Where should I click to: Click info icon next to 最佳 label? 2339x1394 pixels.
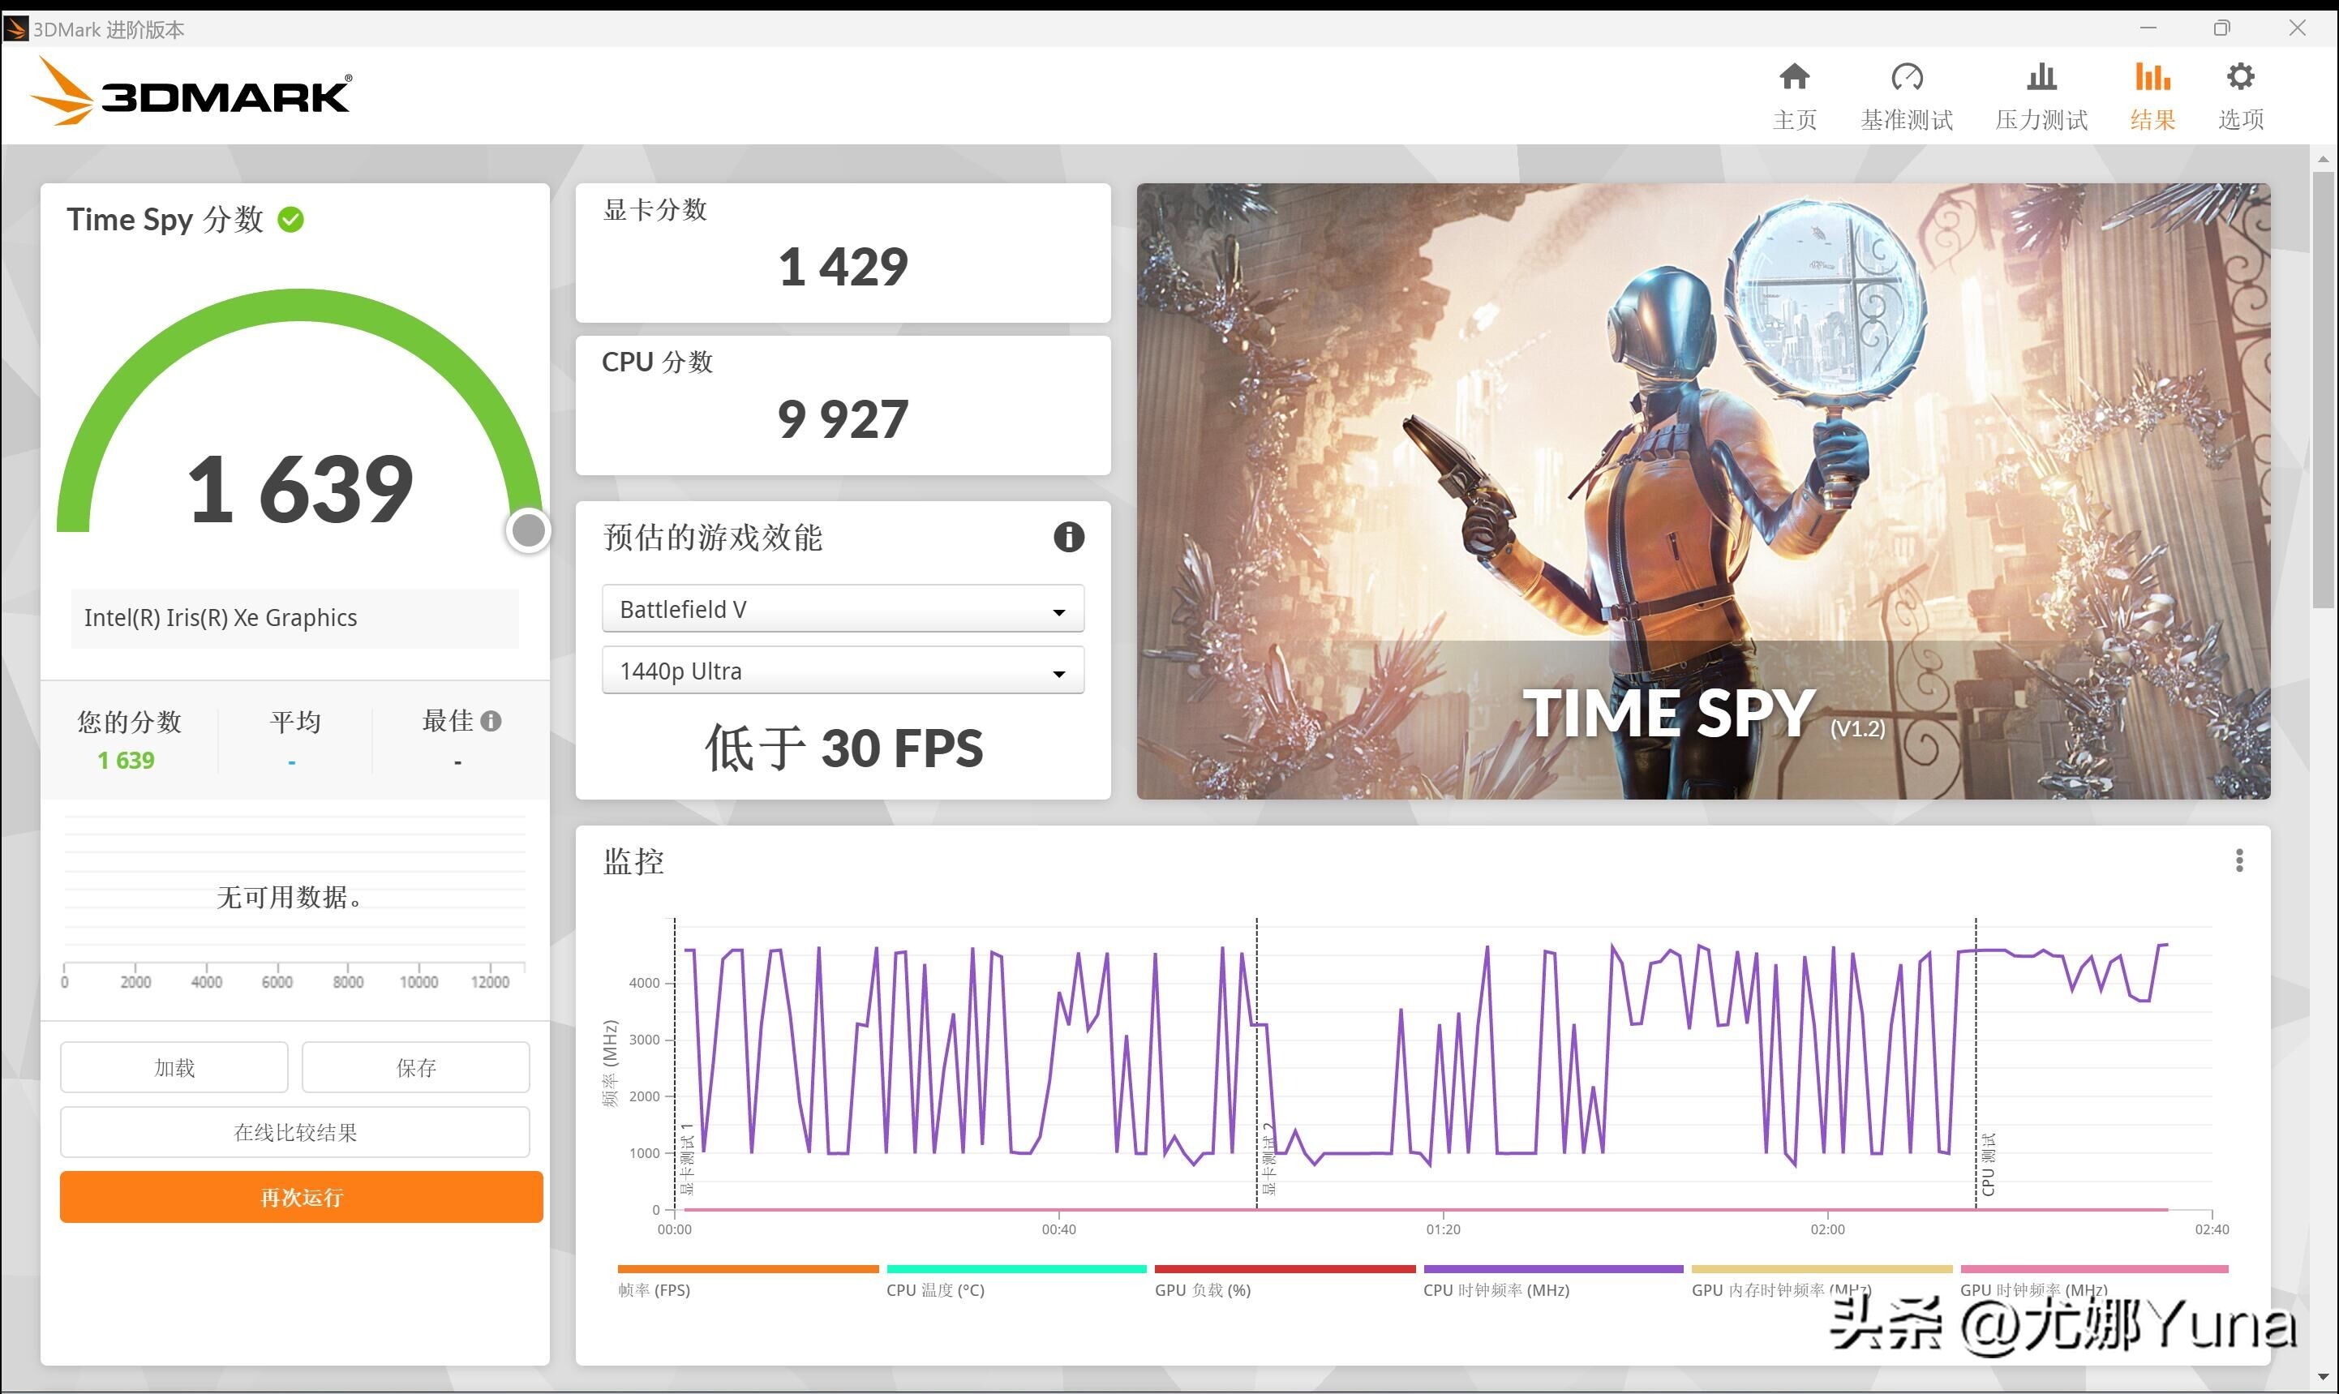click(491, 720)
